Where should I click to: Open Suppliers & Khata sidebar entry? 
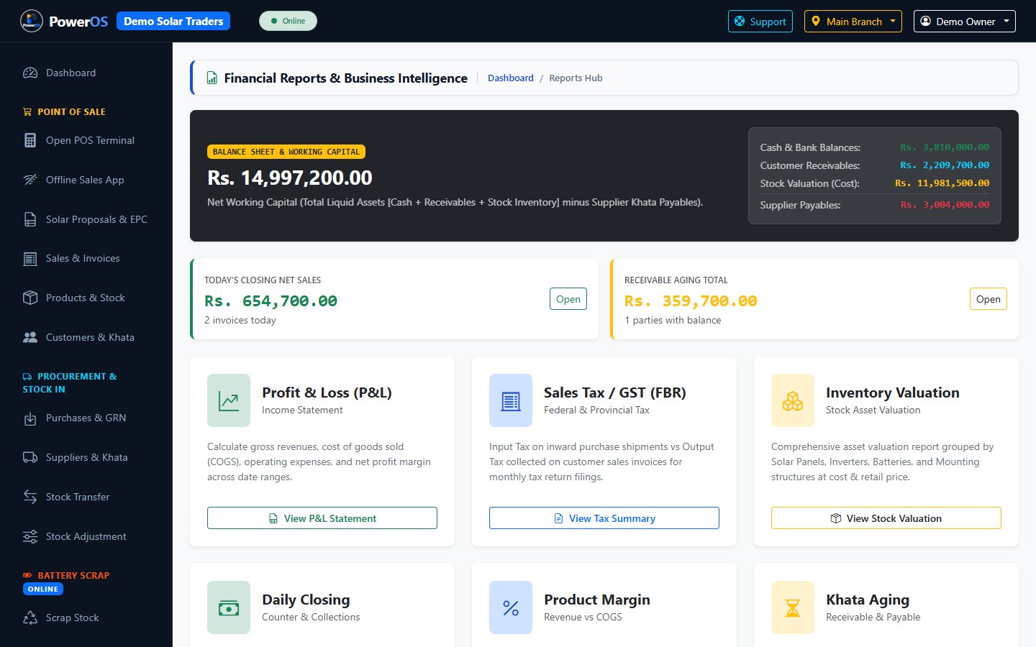(86, 458)
